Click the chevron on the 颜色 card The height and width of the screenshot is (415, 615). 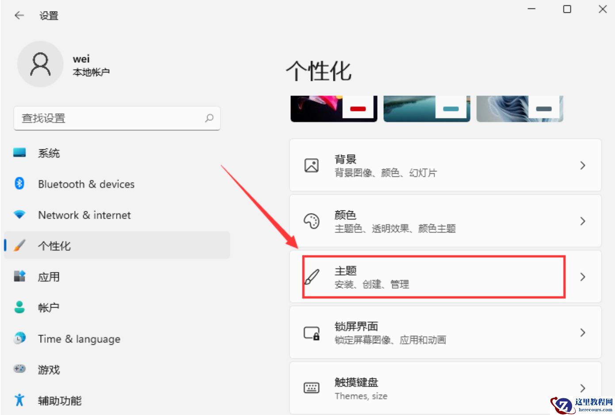(x=583, y=221)
